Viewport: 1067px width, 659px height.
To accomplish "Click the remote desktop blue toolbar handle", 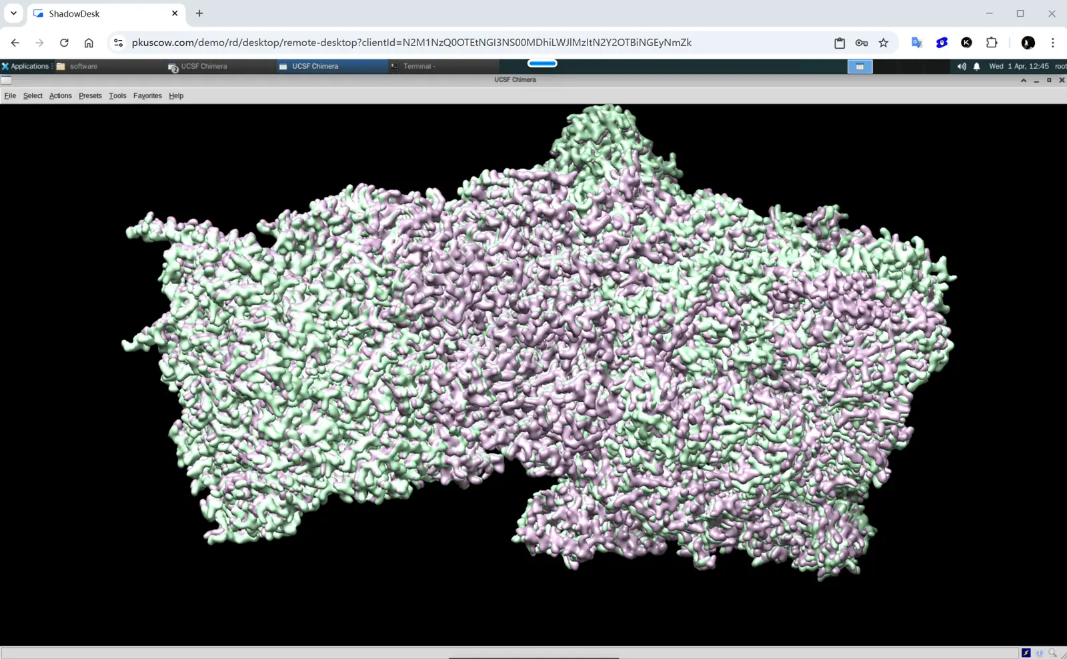I will point(542,63).
